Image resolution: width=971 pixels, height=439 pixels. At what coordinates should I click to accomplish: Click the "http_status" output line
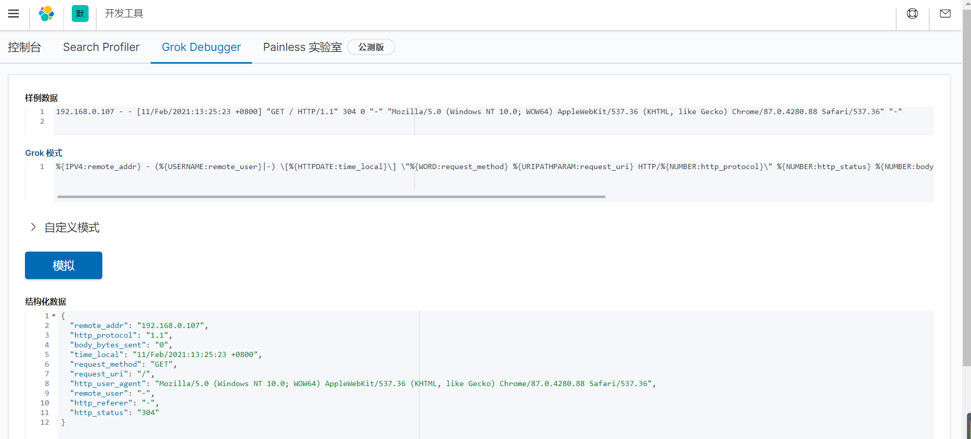(115, 413)
